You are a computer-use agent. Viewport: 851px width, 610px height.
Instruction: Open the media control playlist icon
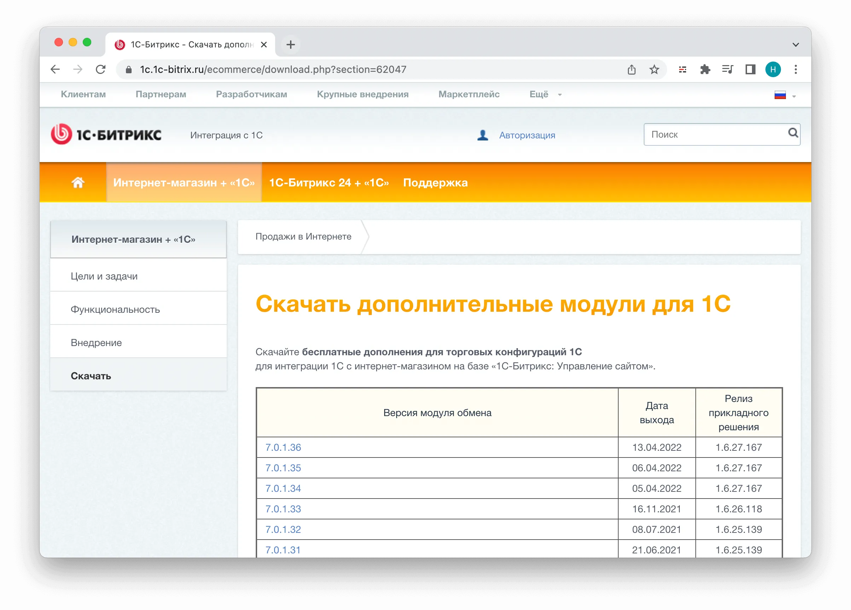pyautogui.click(x=728, y=69)
